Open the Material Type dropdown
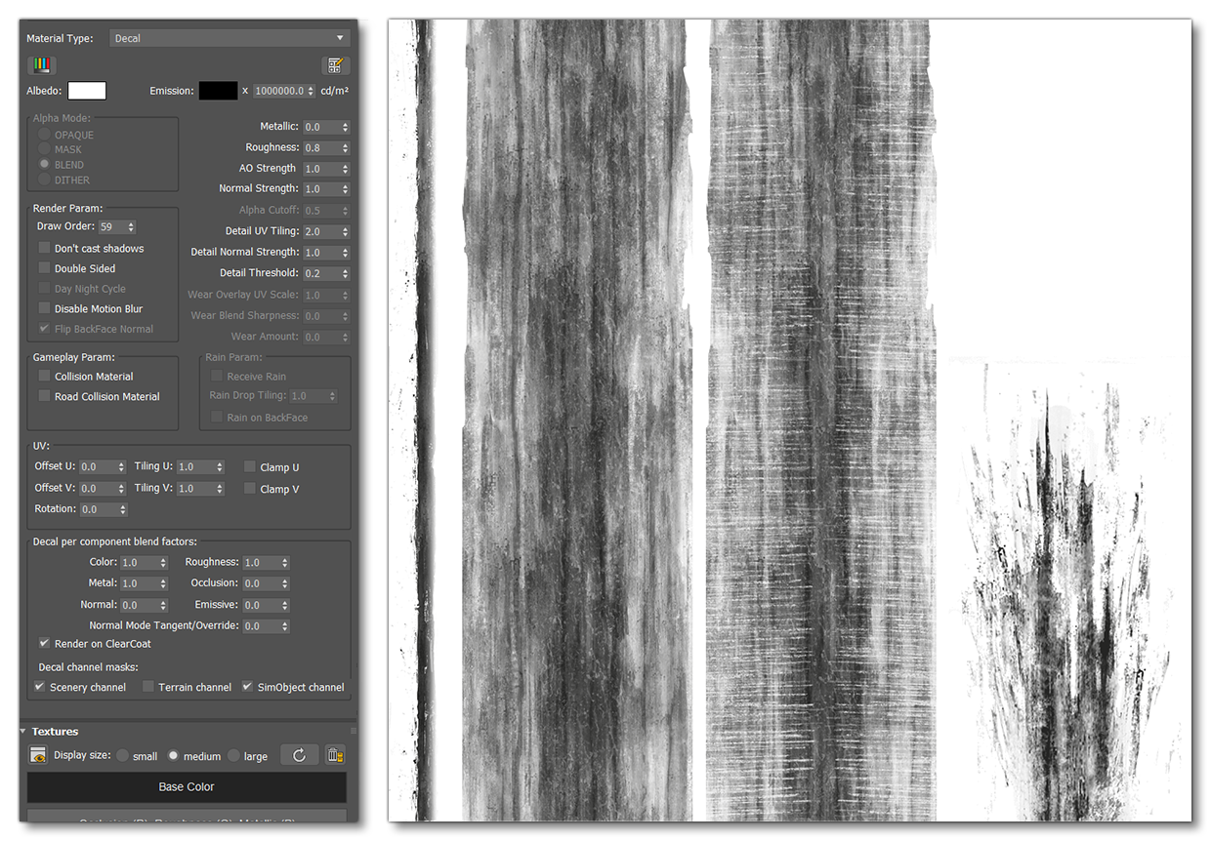Image resolution: width=1211 pixels, height=841 pixels. pos(230,38)
